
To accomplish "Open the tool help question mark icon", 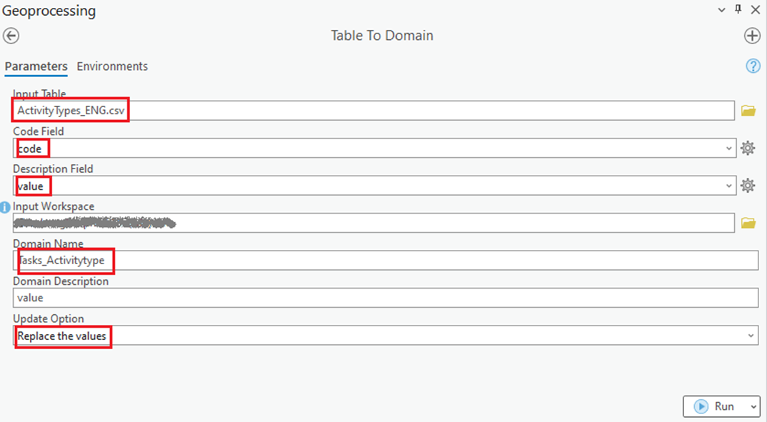I will click(x=753, y=66).
